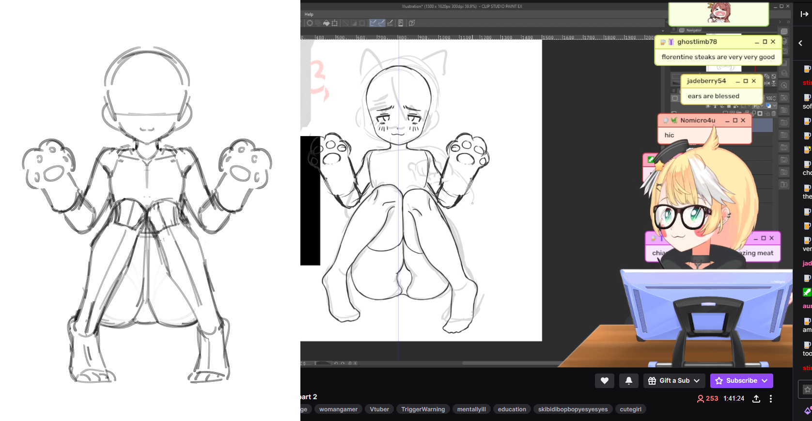Image resolution: width=812 pixels, height=421 pixels.
Task: Open the three-dot more options menu
Action: tap(770, 399)
